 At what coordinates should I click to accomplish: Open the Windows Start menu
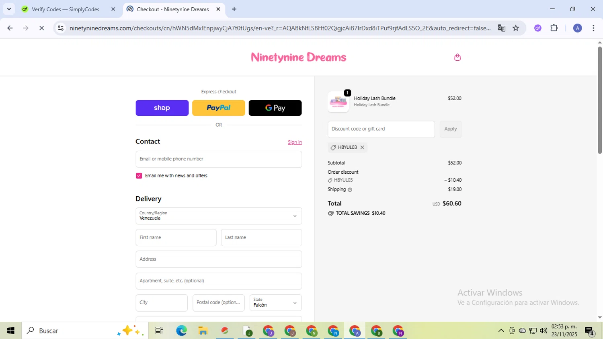11,331
